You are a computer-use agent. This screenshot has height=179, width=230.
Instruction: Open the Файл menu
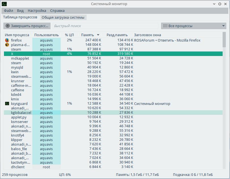tap(8, 11)
